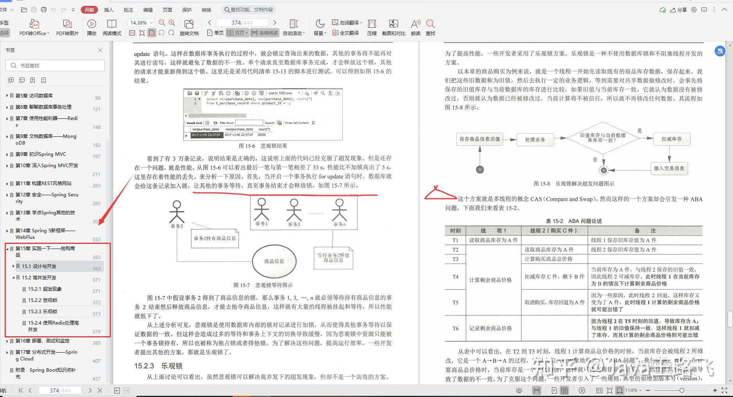
Task: Expand the 第5章 访问数据库 bookmark
Action: [x=7, y=95]
